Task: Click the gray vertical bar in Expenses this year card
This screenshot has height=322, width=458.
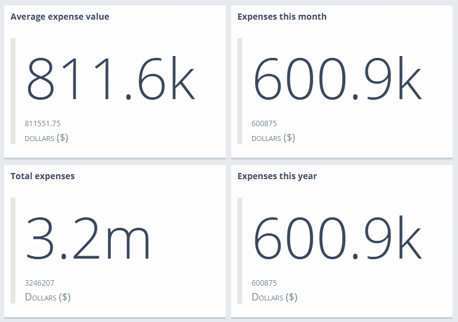Action: pos(240,250)
